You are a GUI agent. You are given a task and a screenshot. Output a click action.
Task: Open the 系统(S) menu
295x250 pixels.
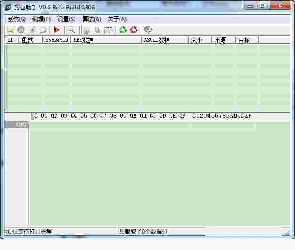coord(16,19)
